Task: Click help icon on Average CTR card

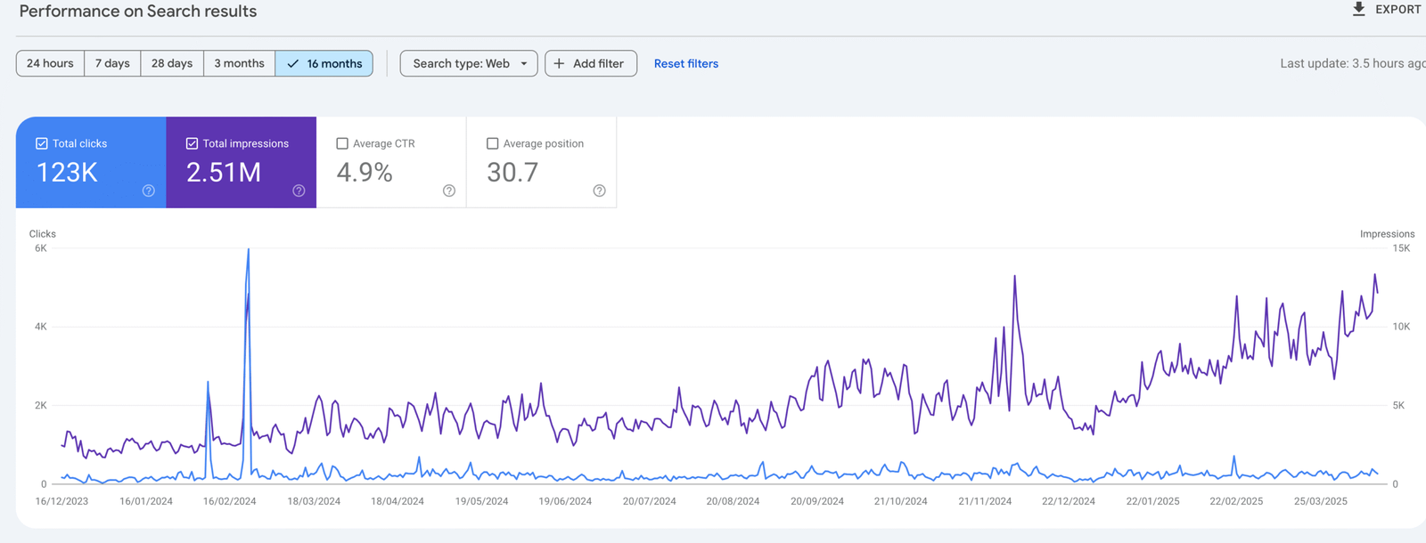Action: 449,190
